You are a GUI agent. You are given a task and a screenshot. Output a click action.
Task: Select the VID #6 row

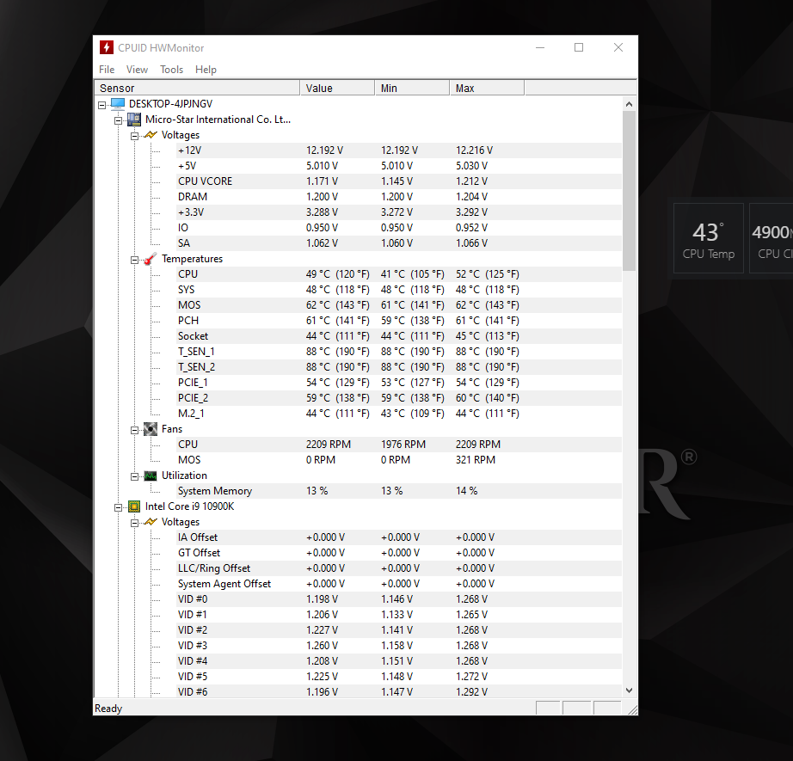398,691
